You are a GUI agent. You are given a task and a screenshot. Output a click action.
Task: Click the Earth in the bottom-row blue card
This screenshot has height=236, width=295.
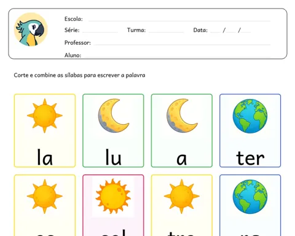[250, 197]
